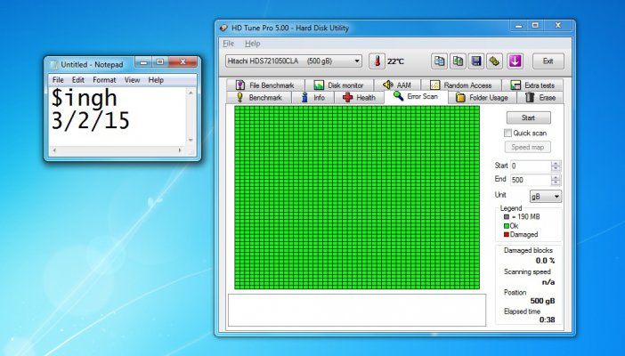Increase the Start value with up arrow

556,164
